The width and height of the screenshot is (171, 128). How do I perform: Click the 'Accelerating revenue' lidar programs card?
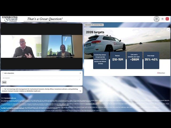[101, 60]
